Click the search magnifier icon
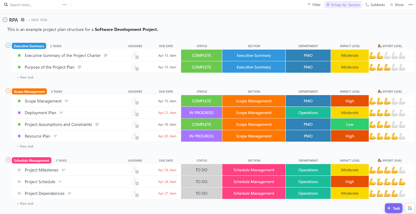Screen dimensions: 416x214 coord(6,5)
